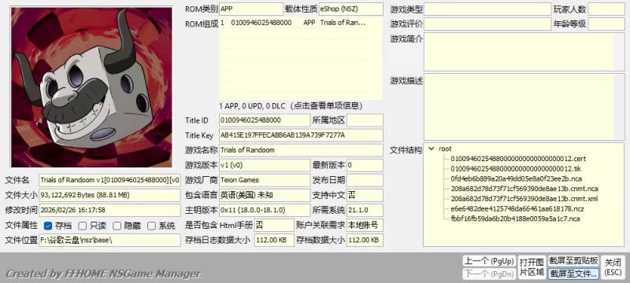Click the 最新版本 field showing 0
The height and width of the screenshot is (283, 630).
click(365, 165)
